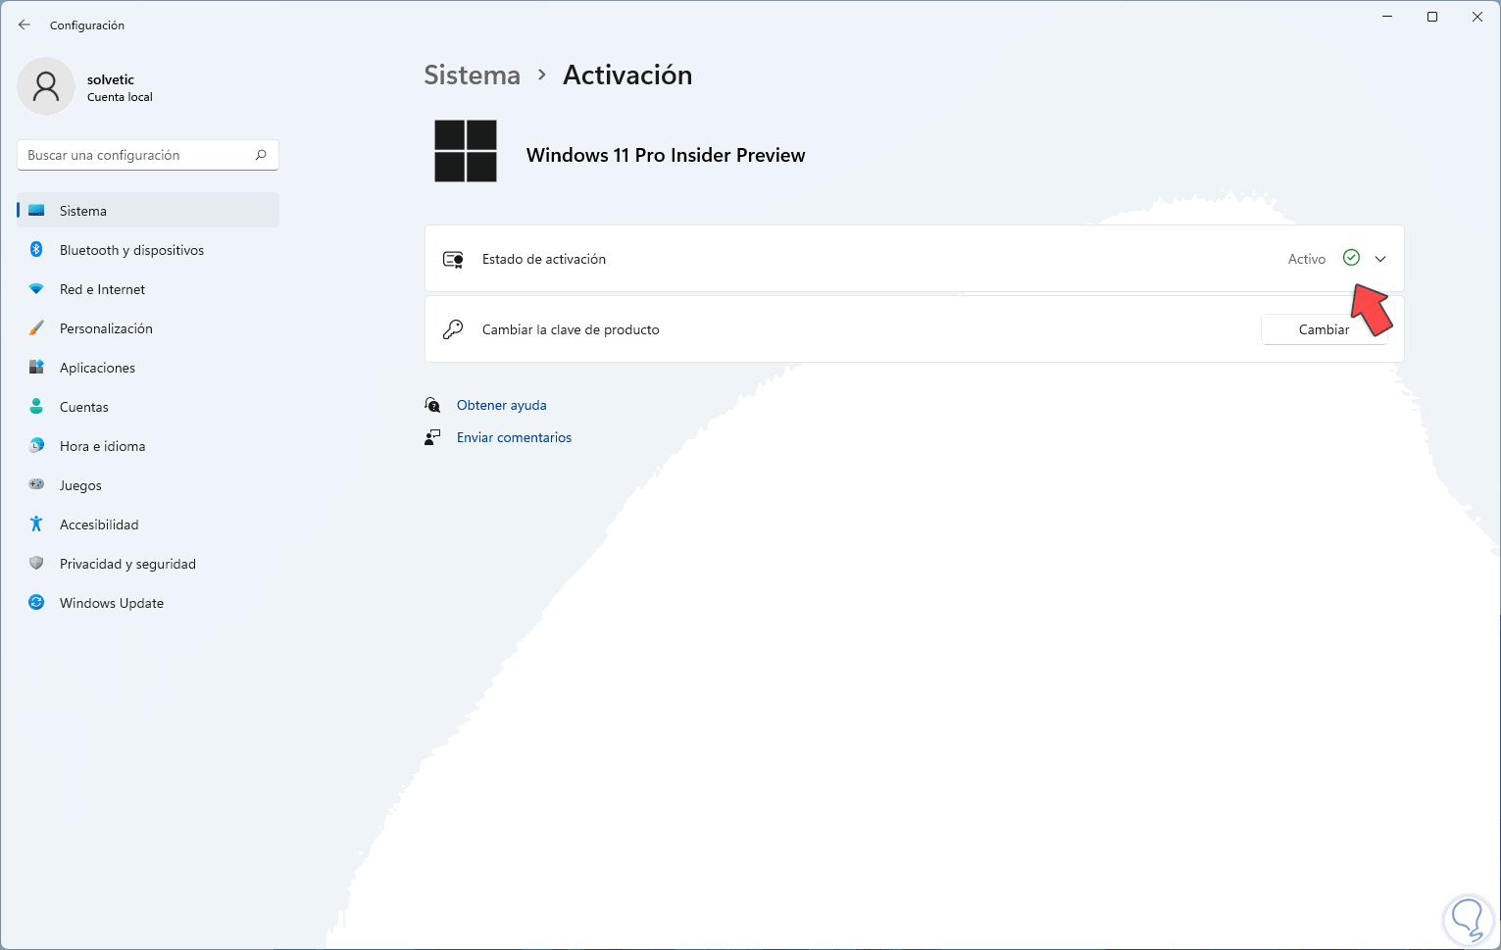This screenshot has width=1501, height=950.
Task: Click the Cambiar la clave de producto label
Action: click(x=571, y=329)
